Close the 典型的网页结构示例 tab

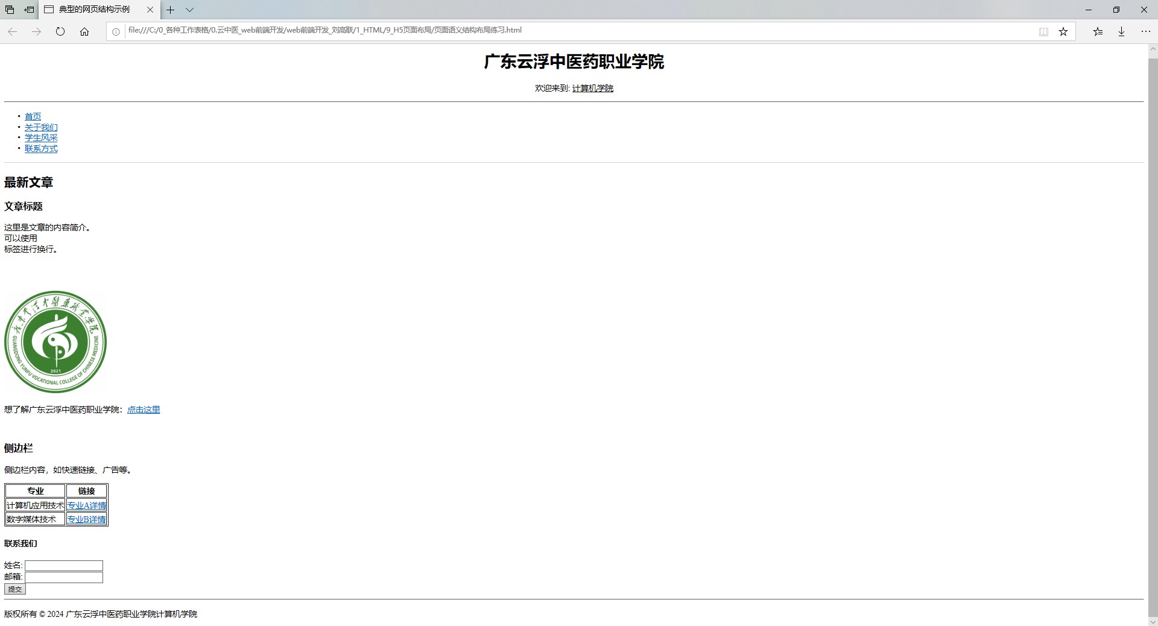[150, 10]
